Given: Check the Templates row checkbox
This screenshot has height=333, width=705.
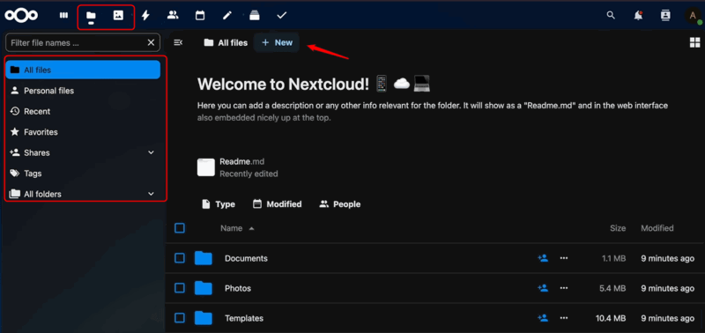Looking at the screenshot, I should pyautogui.click(x=180, y=318).
